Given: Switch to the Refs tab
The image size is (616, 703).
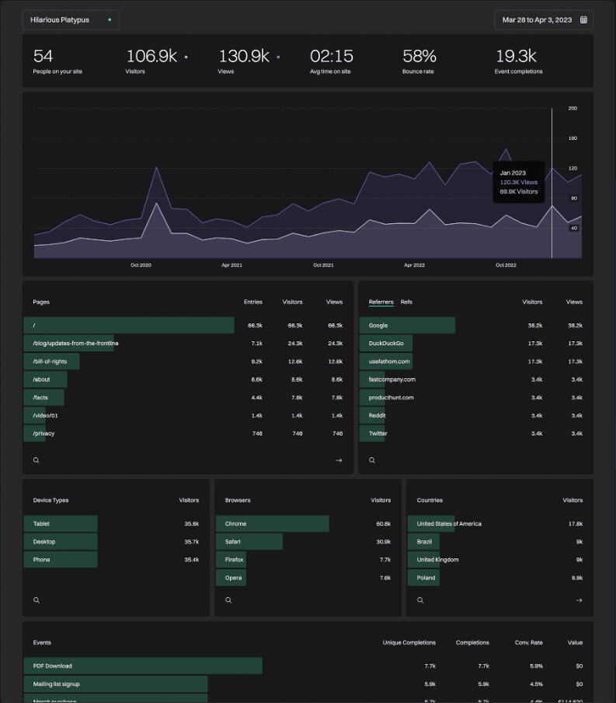Looking at the screenshot, I should [406, 302].
